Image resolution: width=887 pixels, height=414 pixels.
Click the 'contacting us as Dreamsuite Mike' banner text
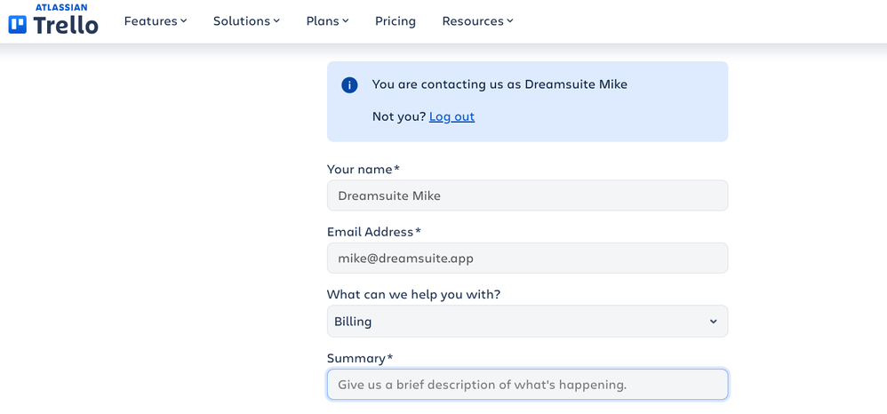[499, 84]
